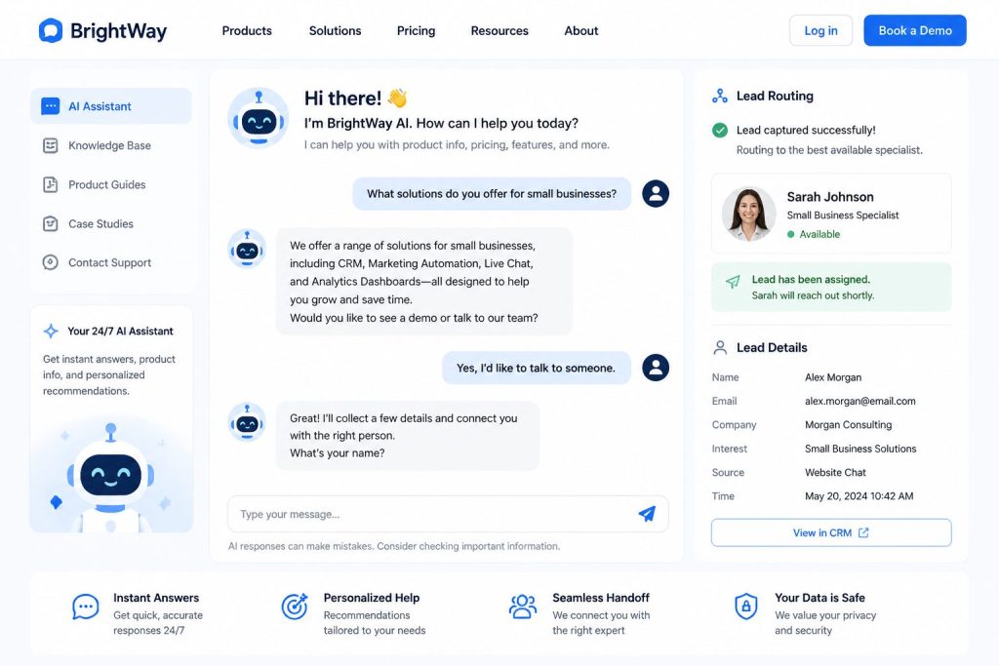Click the green Available status text
This screenshot has height=666, width=999.
819,234
